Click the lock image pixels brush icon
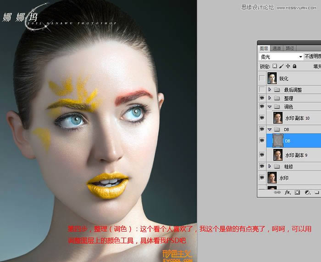Viewport: 321px width, 262px height. pyautogui.click(x=281, y=66)
